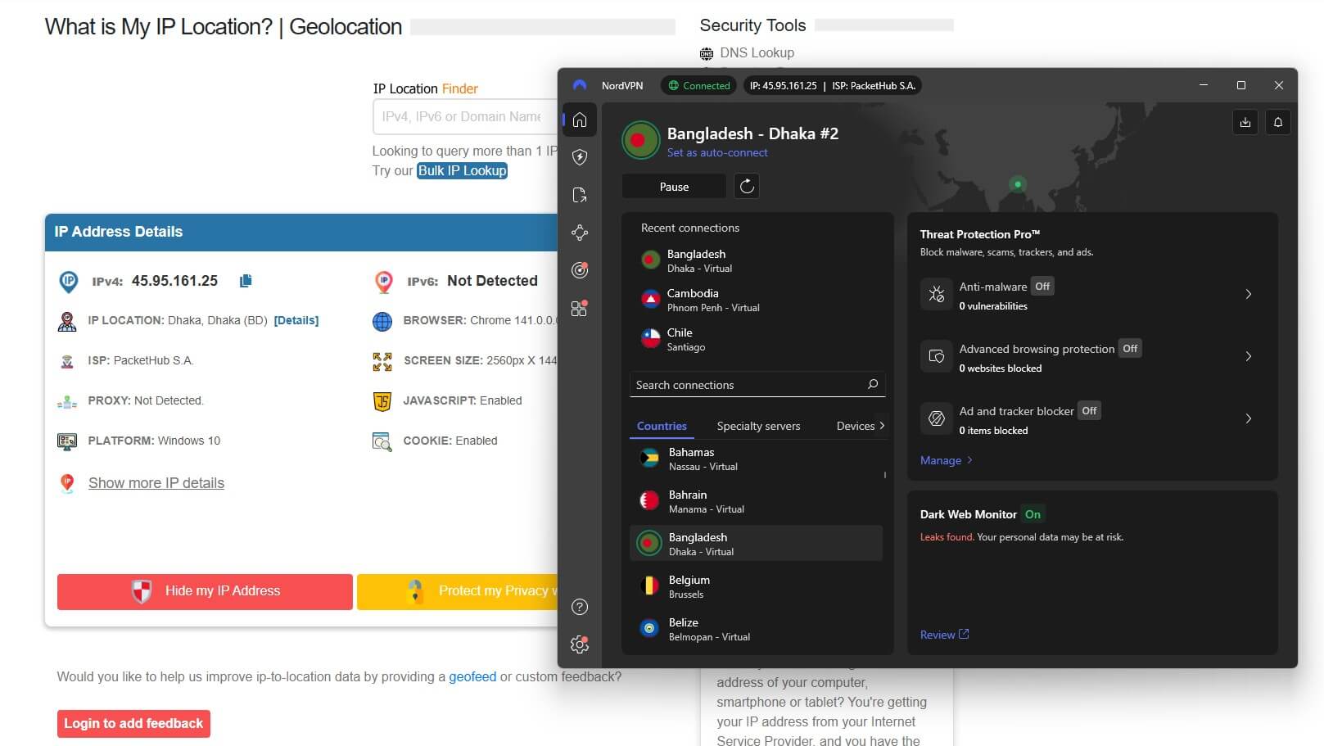Viewport: 1324px width, 746px height.
Task: Enable the Ad and tracker blocker
Action: (1089, 410)
